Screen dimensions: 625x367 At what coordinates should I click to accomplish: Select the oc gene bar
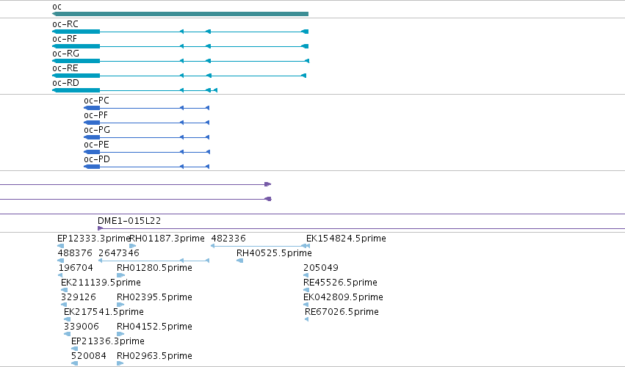[180, 14]
